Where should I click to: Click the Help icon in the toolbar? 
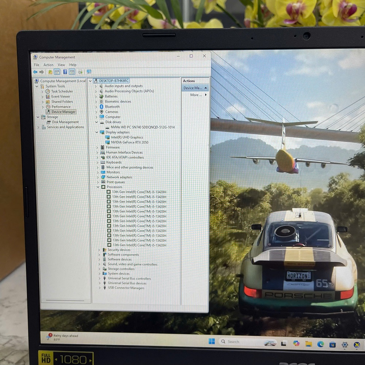65,72
